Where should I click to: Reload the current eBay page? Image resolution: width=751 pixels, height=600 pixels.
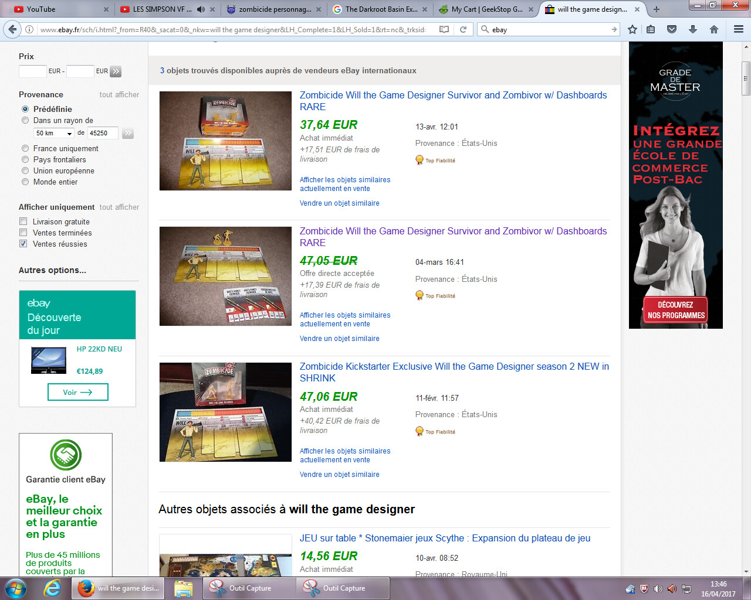pyautogui.click(x=463, y=29)
